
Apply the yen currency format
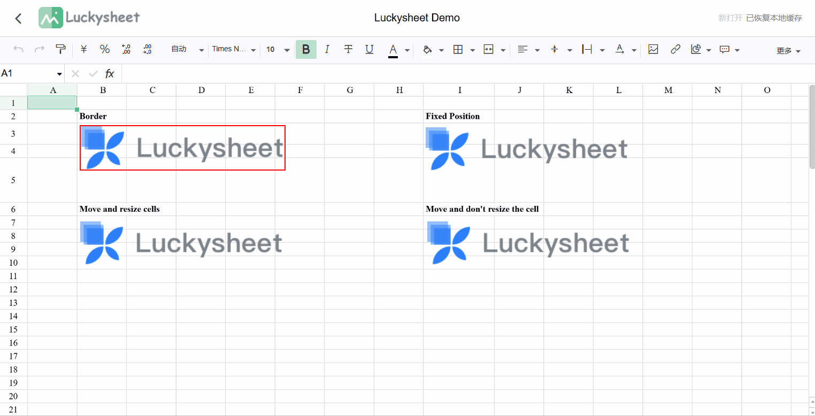click(x=84, y=49)
